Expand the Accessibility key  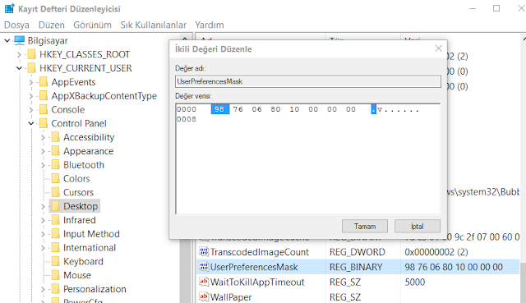tap(43, 137)
